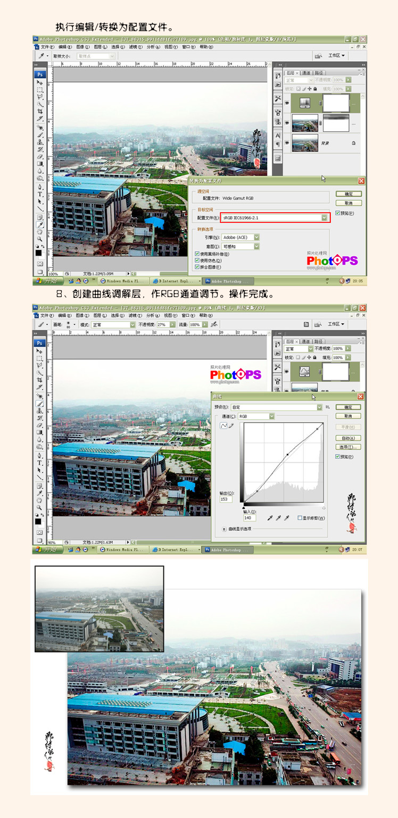Select the Brush tool in the lower screenshot toolbox
This screenshot has height=818, width=398.
tap(39, 404)
